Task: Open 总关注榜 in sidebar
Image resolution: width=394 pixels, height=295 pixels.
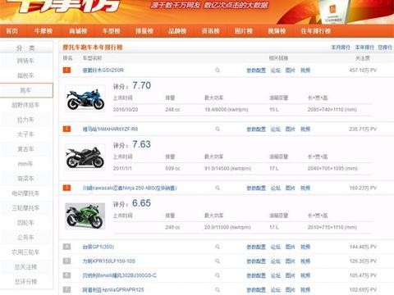Action: pyautogui.click(x=25, y=267)
